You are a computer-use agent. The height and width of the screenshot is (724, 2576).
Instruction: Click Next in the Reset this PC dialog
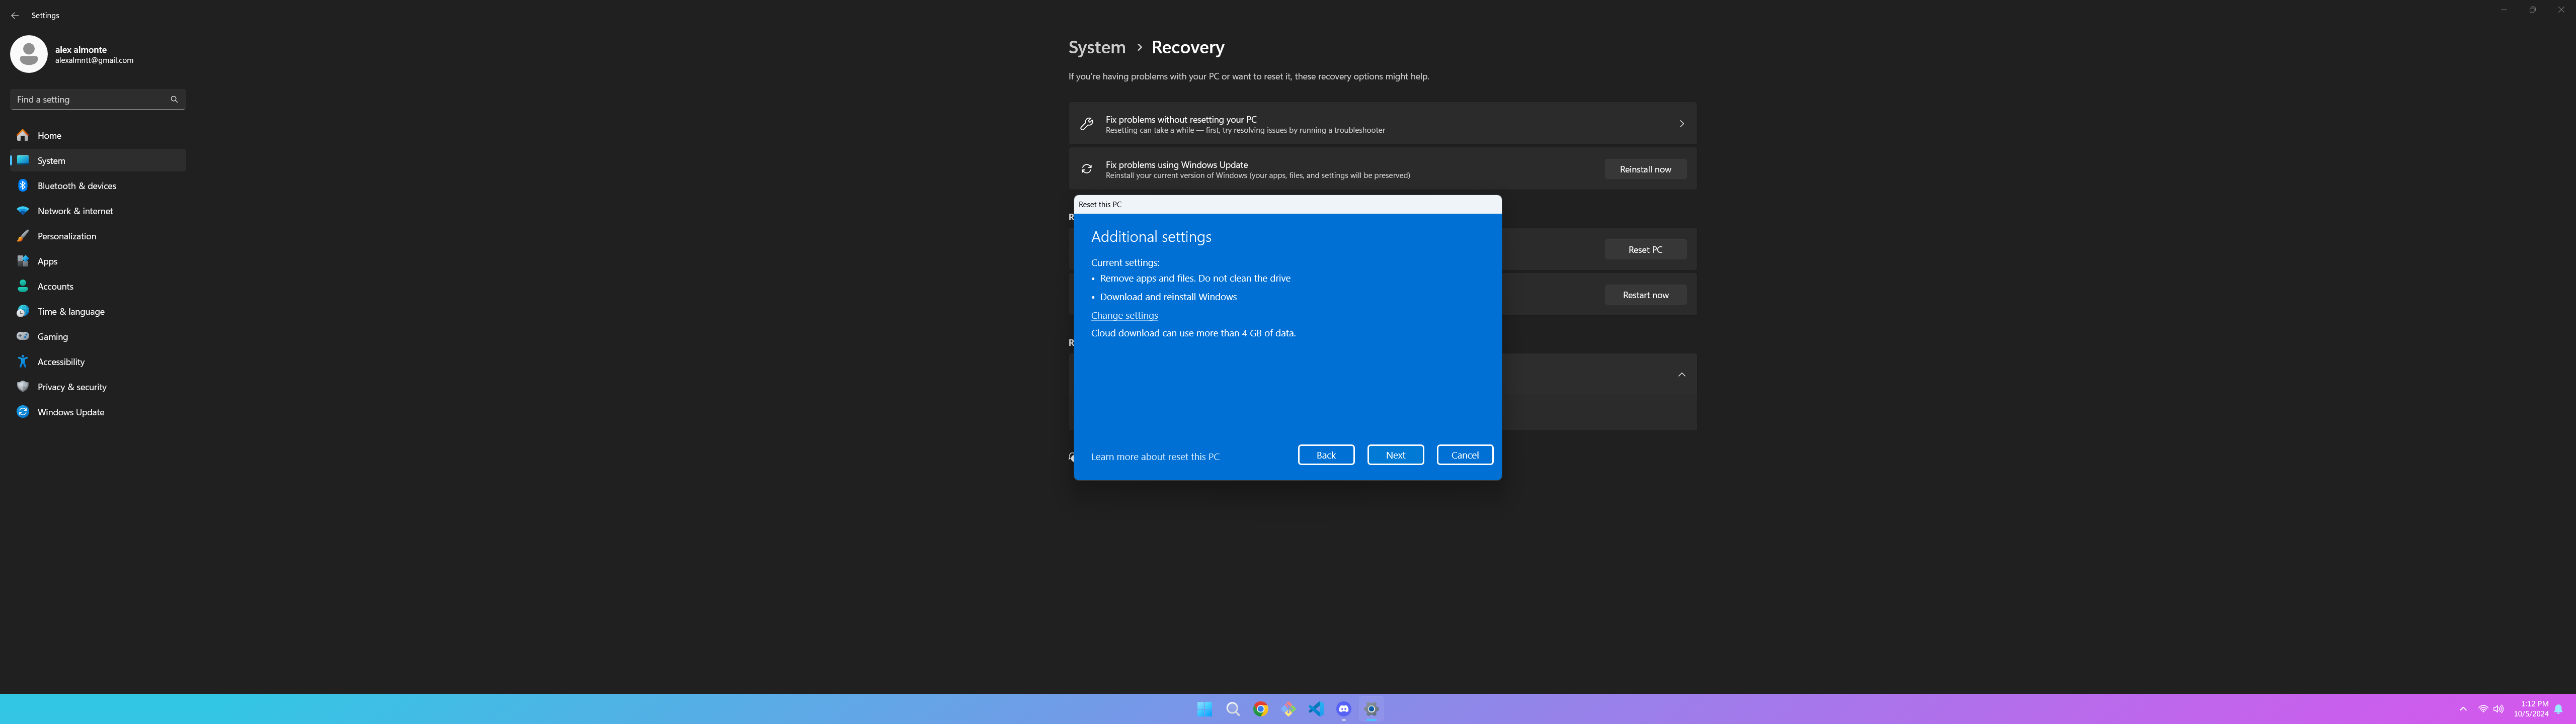tap(1395, 455)
